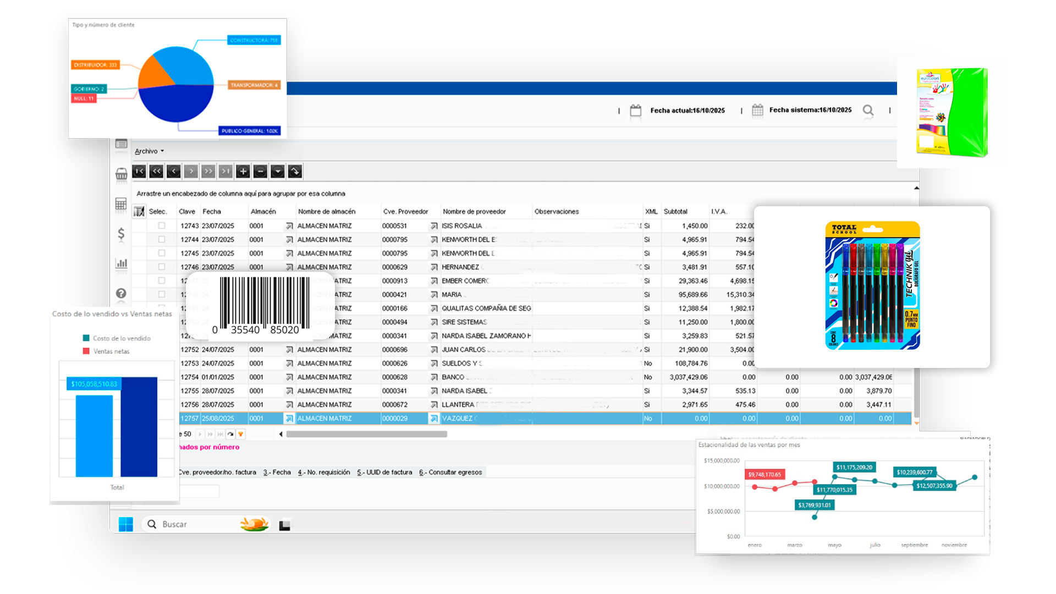Select the 3.- Fecha search option
Viewport: 1056px width, 594px height.
click(277, 472)
